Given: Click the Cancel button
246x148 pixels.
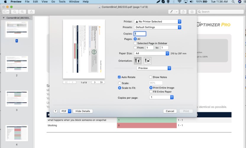Looking at the screenshot, I should 170,111.
